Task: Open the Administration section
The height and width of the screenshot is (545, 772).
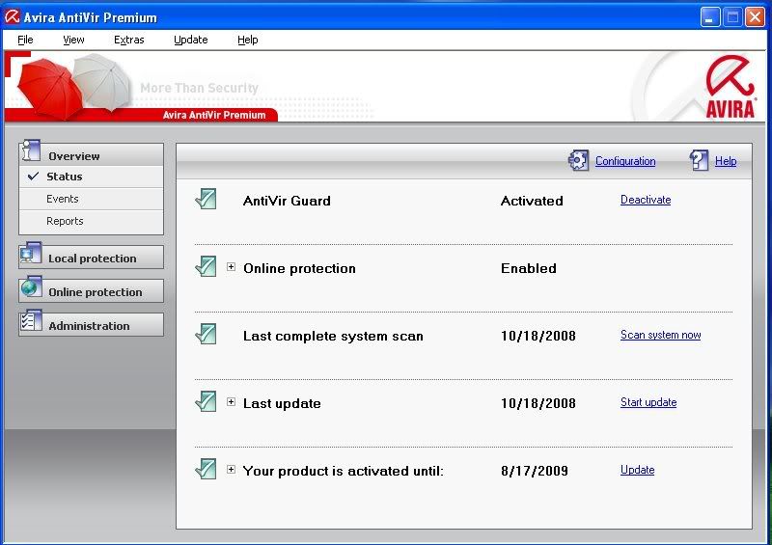Action: point(91,325)
